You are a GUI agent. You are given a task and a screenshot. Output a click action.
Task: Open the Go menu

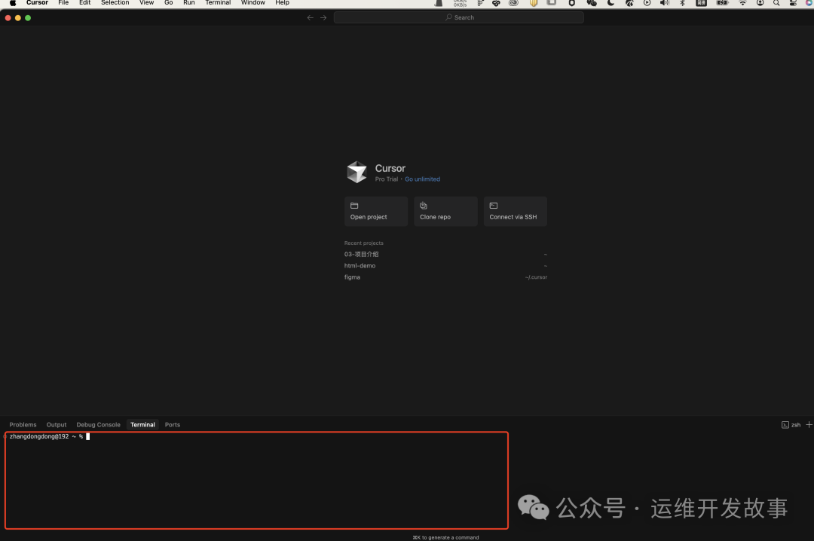pos(169,2)
